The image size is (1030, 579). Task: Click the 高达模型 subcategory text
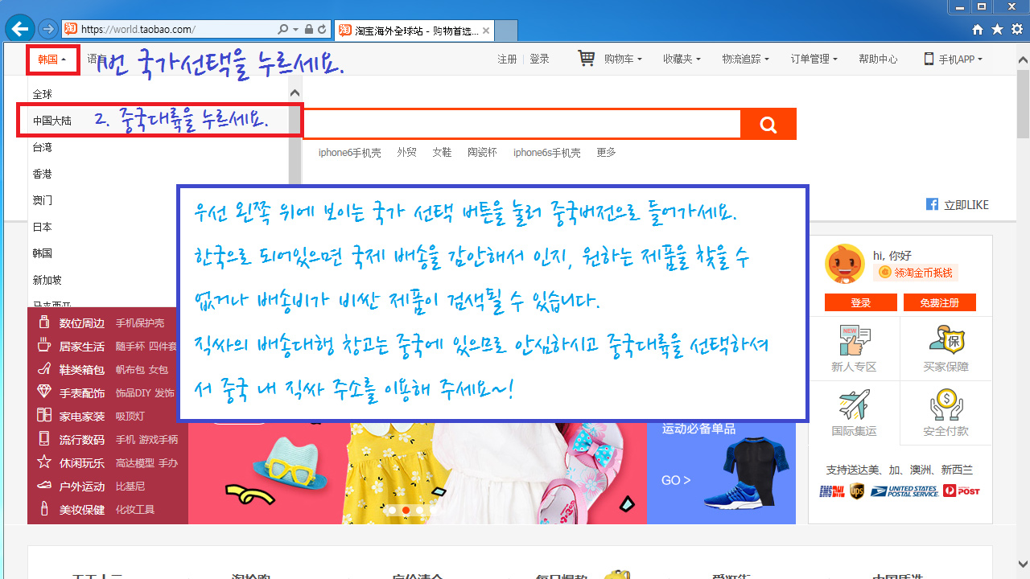pos(134,463)
